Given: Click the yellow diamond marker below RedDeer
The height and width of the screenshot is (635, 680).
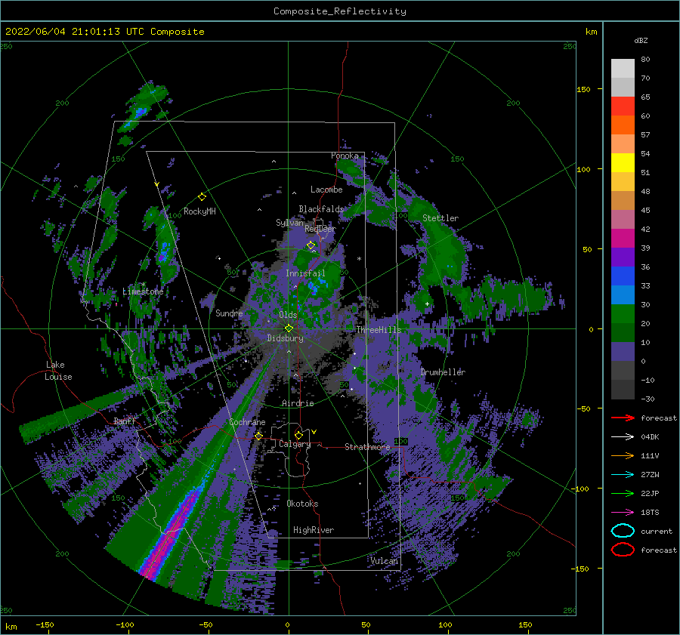Looking at the screenshot, I should (311, 245).
